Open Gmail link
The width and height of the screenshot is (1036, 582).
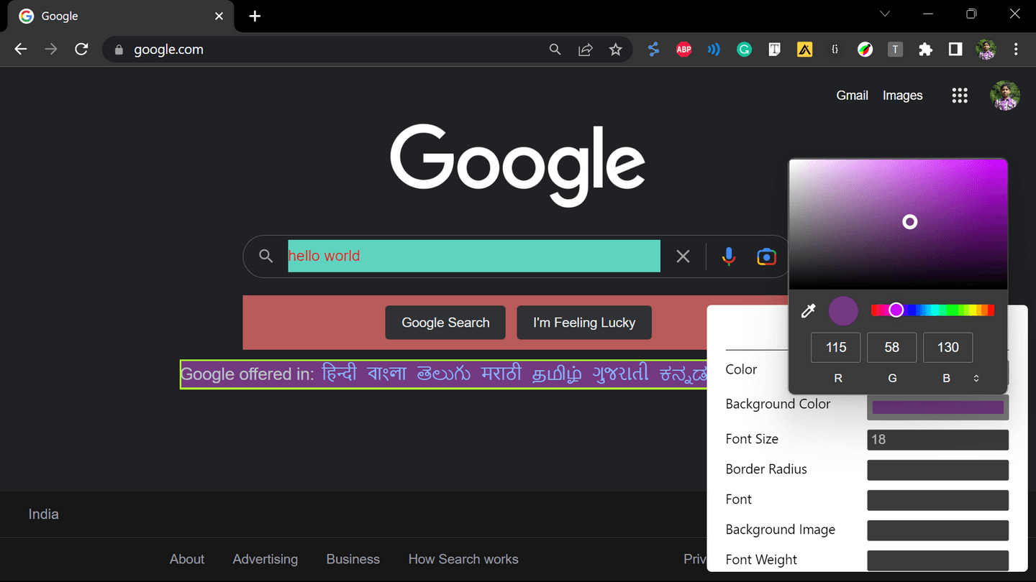point(852,96)
